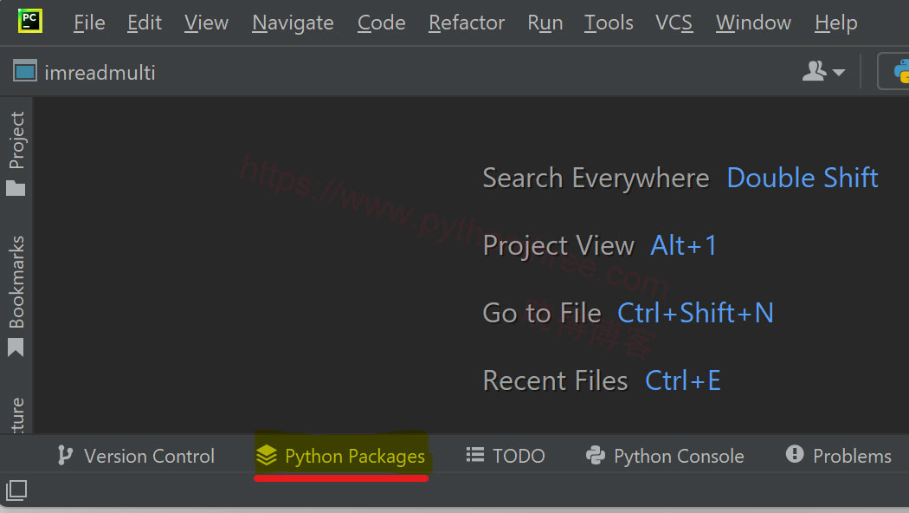The height and width of the screenshot is (513, 909).
Task: Open the Navigate menu
Action: coord(292,23)
